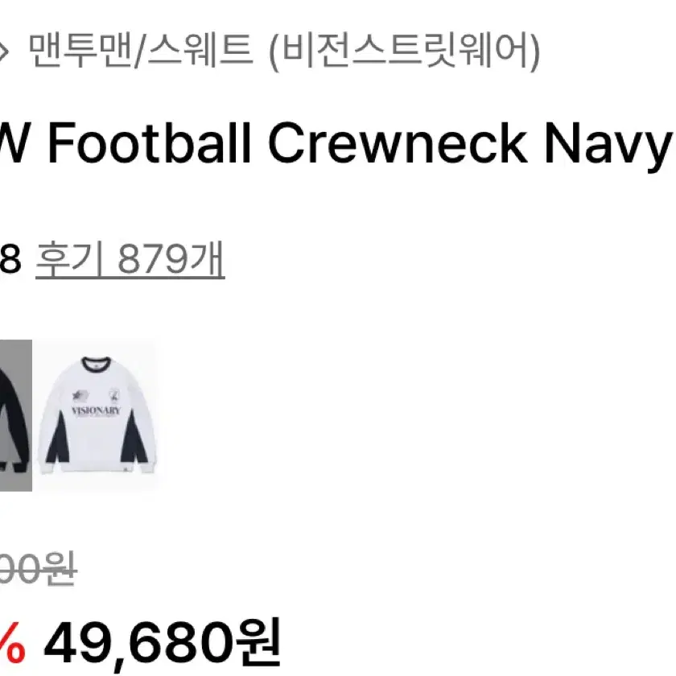Open the 비전스트릿웨어 brand link
Image resolution: width=676 pixels, height=676 pixels.
point(404,52)
